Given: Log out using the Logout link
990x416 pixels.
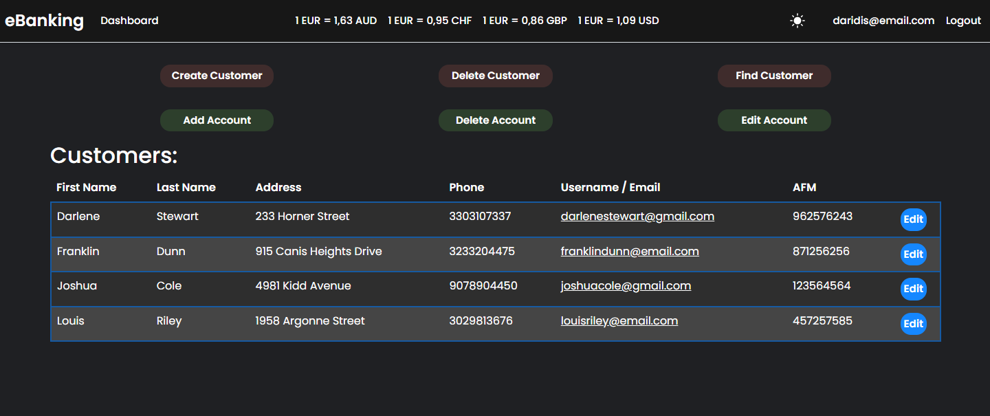Looking at the screenshot, I should coord(963,21).
